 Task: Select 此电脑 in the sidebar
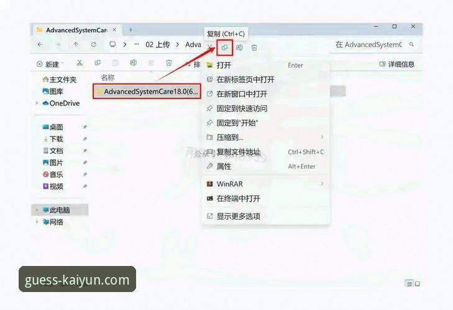(x=60, y=210)
